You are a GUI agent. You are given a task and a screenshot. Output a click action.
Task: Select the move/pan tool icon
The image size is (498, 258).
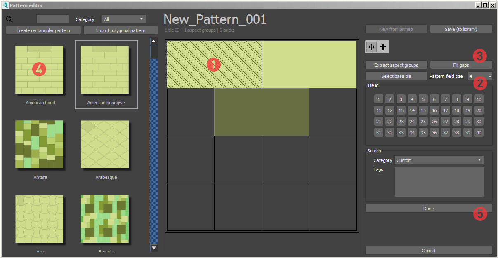click(371, 47)
